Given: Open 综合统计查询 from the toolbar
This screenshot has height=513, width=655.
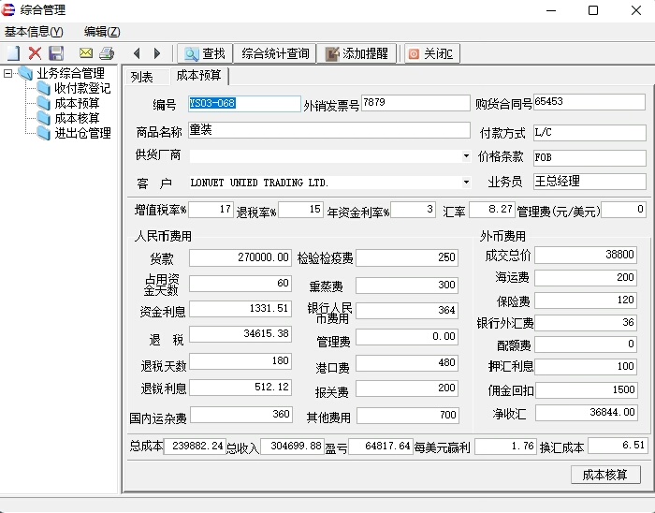Looking at the screenshot, I should tap(275, 53).
